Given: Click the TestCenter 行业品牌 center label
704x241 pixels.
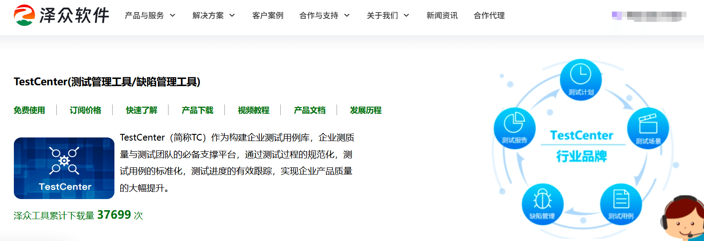Looking at the screenshot, I should (582, 146).
